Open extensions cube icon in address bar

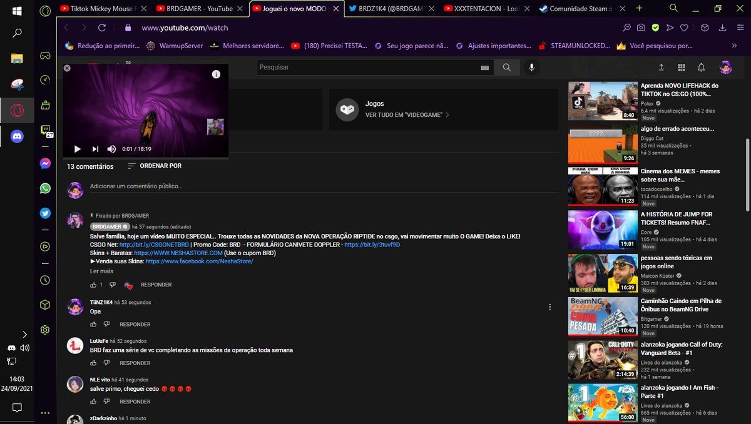click(x=705, y=28)
